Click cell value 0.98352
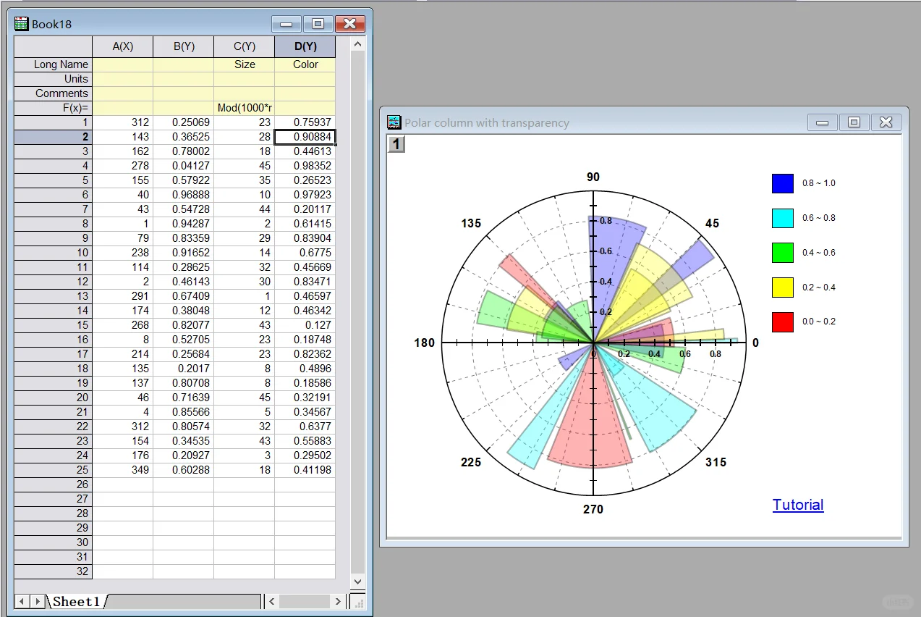The height and width of the screenshot is (617, 921). point(305,166)
